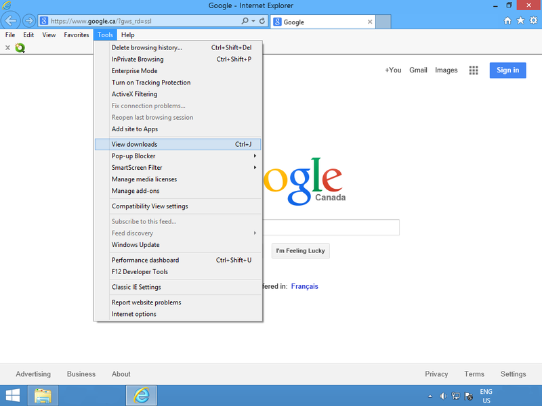542x406 pixels.
Task: Open the Privacy footer link
Action: (x=436, y=374)
